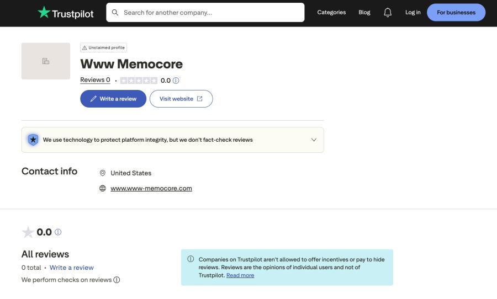Click the Trustpilot star logo
The height and width of the screenshot is (299, 497).
44,12
